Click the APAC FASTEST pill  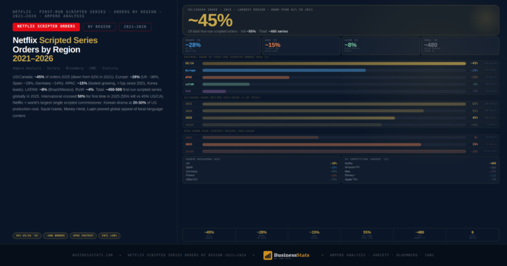tap(83, 236)
